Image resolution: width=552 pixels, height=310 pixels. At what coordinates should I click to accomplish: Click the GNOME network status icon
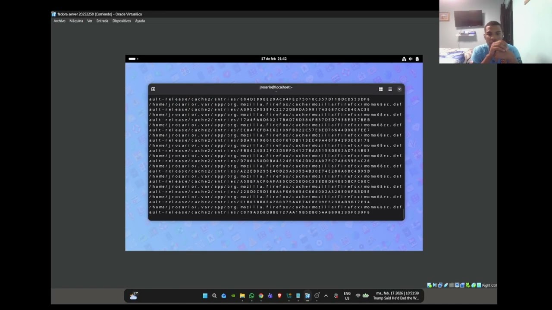pyautogui.click(x=404, y=59)
